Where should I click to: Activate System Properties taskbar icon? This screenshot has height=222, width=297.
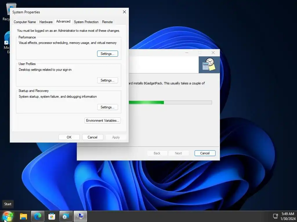coord(80,216)
